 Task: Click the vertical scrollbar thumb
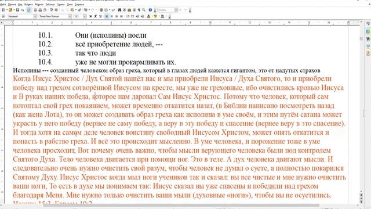click(361, 39)
